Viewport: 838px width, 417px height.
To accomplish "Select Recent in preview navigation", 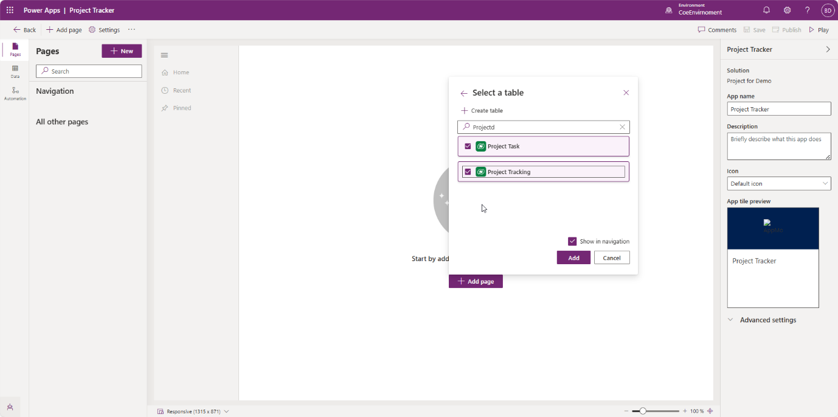I will (176, 90).
